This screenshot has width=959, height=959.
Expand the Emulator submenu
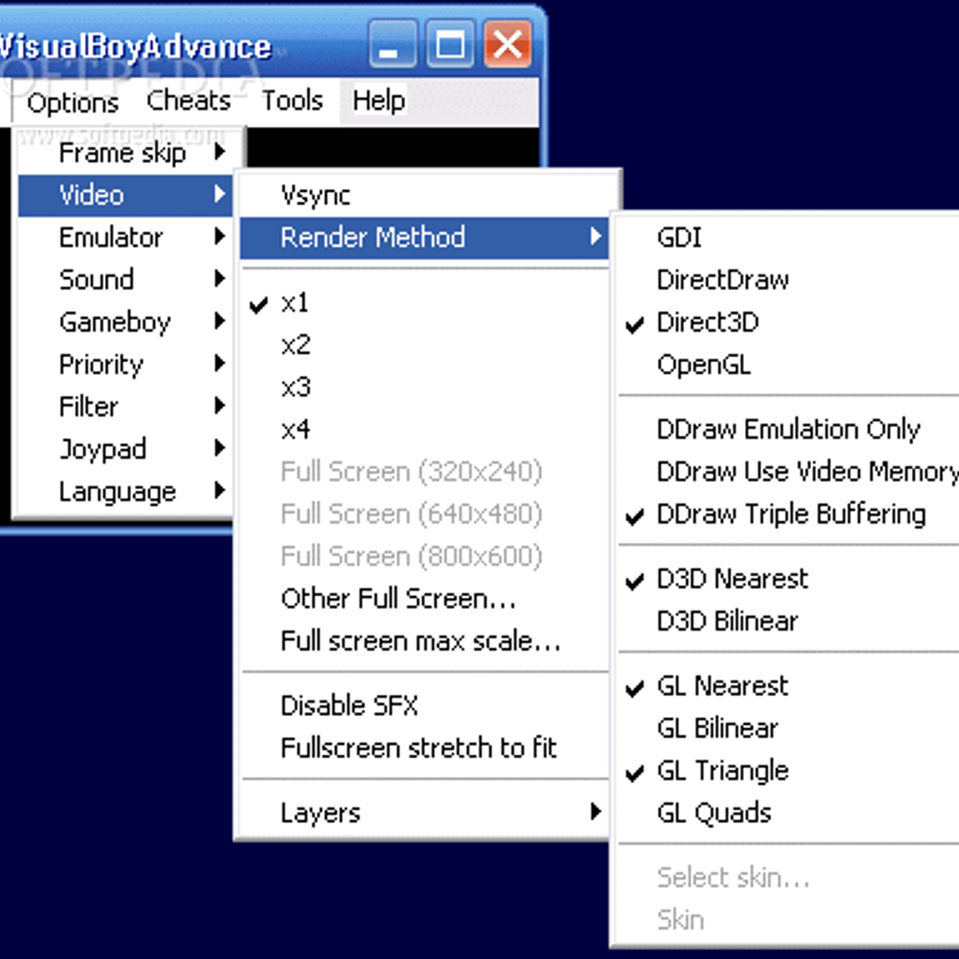(125, 237)
